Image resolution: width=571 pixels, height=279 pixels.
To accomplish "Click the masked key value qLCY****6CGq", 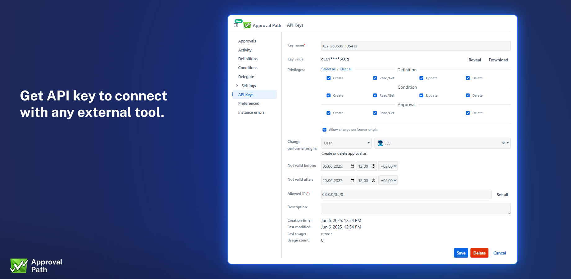I will click(335, 59).
